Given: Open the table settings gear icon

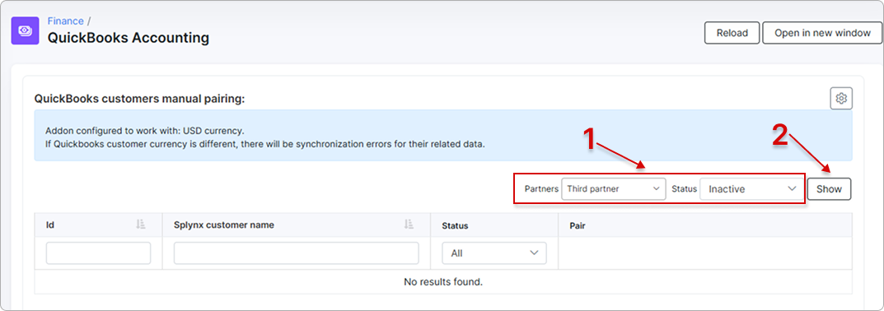Looking at the screenshot, I should click(841, 98).
